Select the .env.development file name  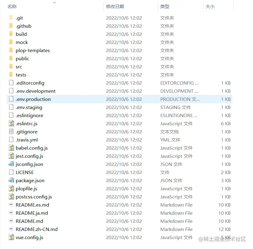pos(36,91)
